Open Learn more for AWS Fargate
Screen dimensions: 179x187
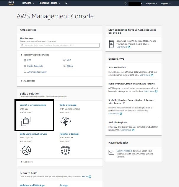coord(149,91)
